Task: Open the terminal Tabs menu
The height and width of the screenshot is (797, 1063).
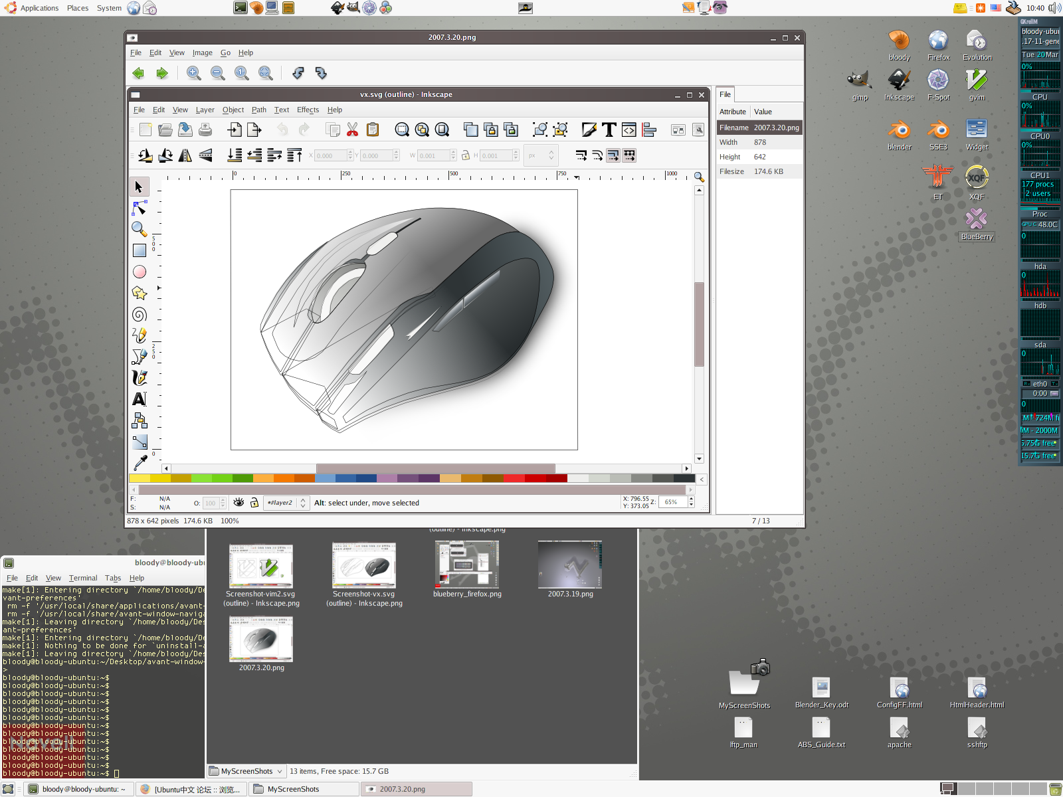Action: (x=113, y=578)
